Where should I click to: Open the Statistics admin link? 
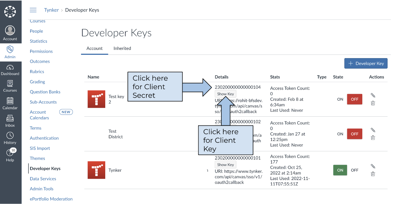pos(38,41)
